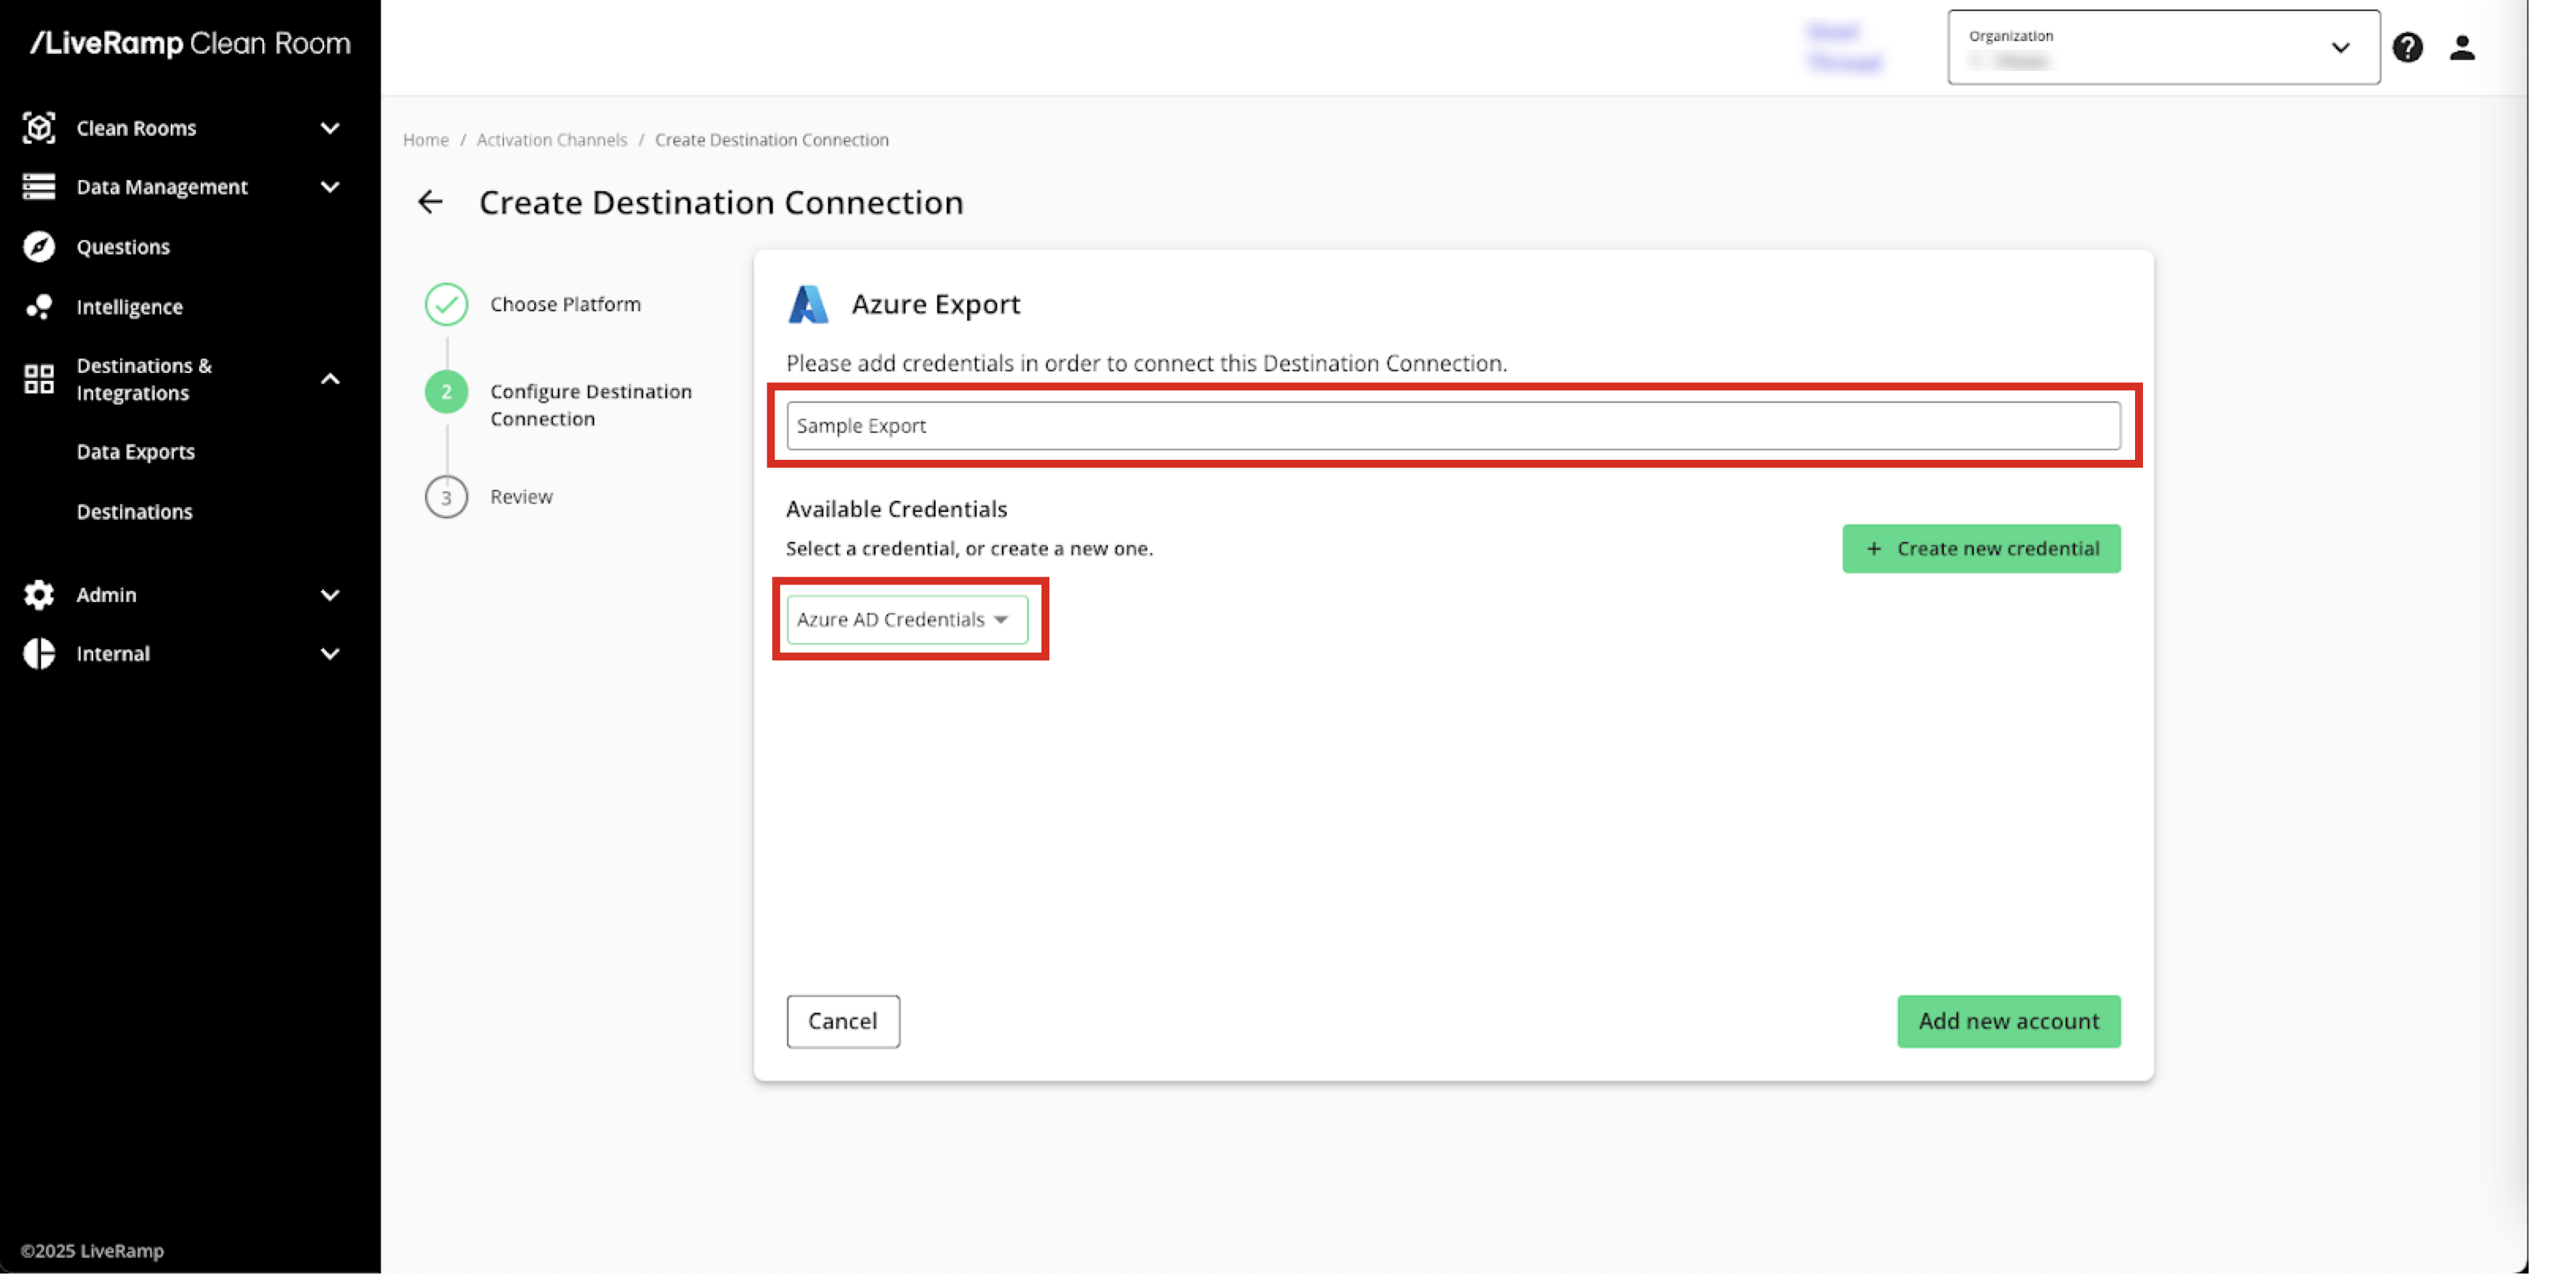
Task: Open the Azure AD Credentials dropdown
Action: coord(906,619)
